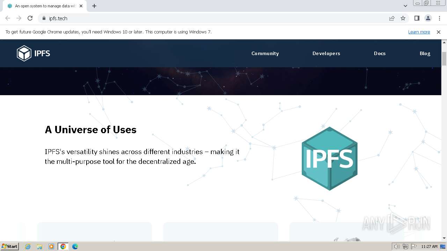
Task: Open the Chrome profile avatar
Action: (428, 18)
